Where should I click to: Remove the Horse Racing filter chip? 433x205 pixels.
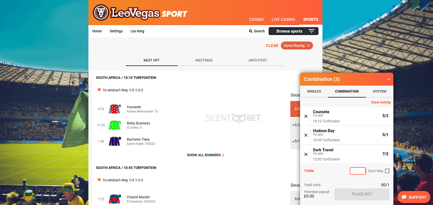[x=308, y=46]
